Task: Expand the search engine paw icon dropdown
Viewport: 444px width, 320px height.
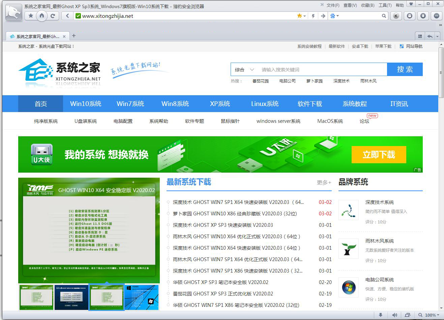Action: [x=334, y=16]
